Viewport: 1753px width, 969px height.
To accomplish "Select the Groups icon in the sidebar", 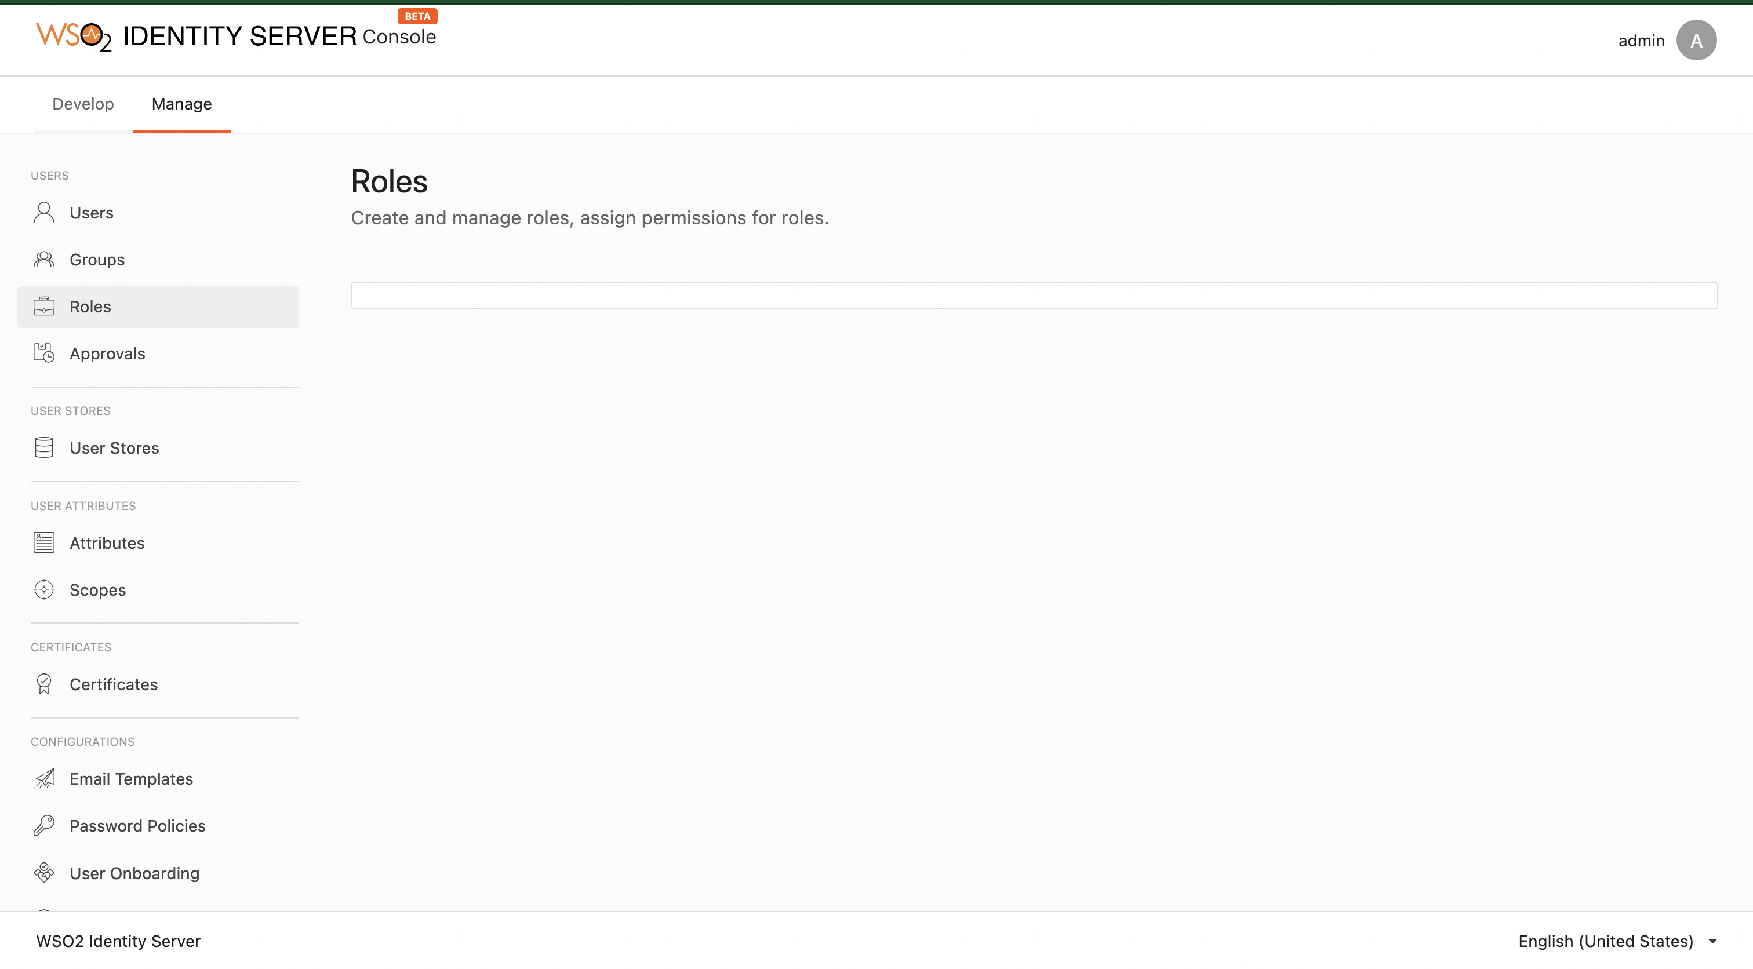I will click(x=43, y=258).
